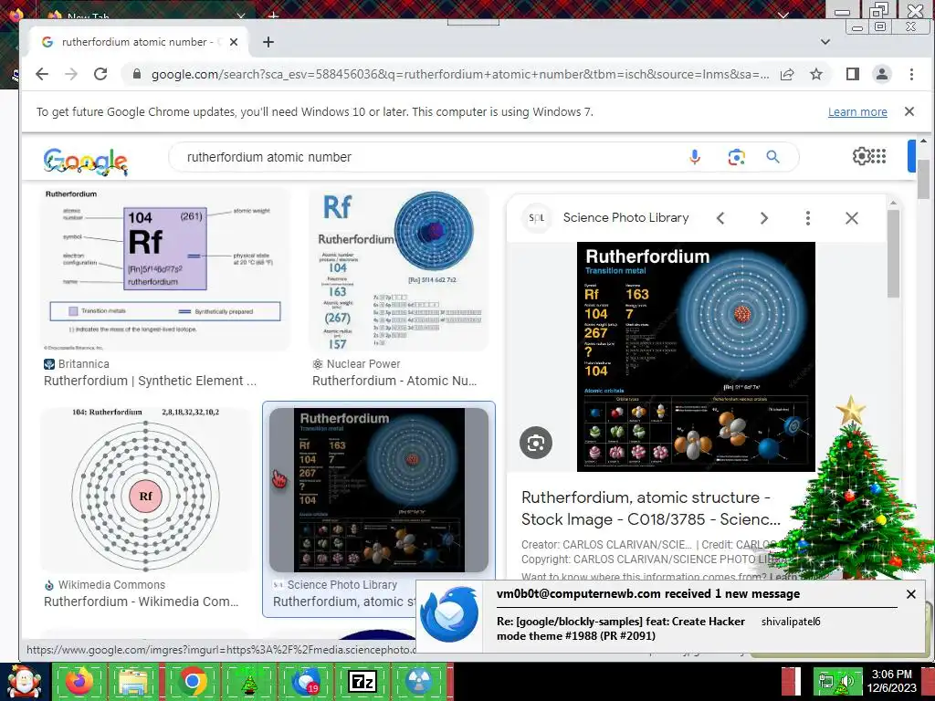Open Firefox from the taskbar

point(79,682)
